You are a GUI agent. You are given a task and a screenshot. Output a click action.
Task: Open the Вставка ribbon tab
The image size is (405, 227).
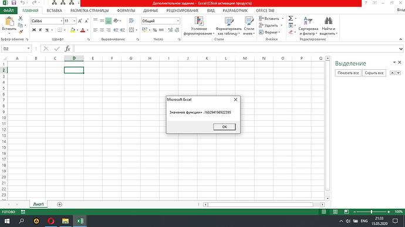tap(54, 11)
